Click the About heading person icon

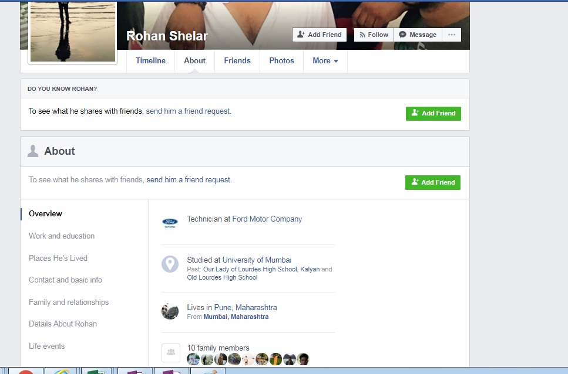33,151
